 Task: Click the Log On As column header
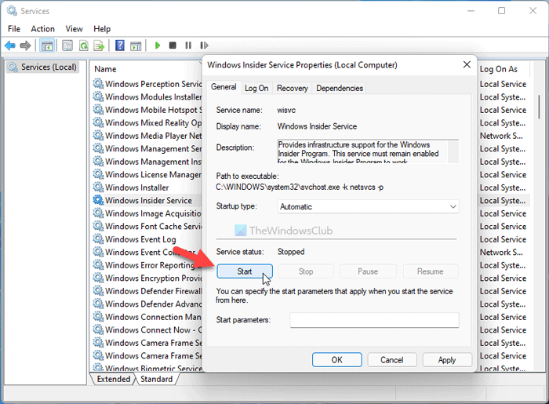(499, 69)
